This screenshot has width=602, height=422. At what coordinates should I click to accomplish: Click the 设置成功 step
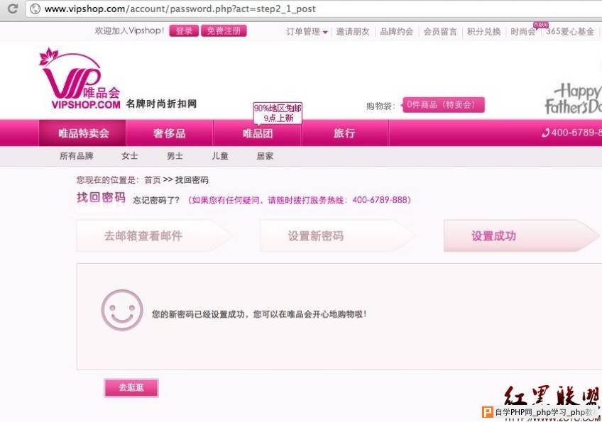521,235
